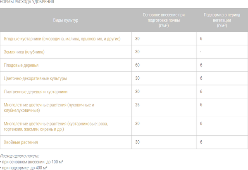The image size is (248, 170).
Task: Select the "Виды культур" column header
Action: 66,20
